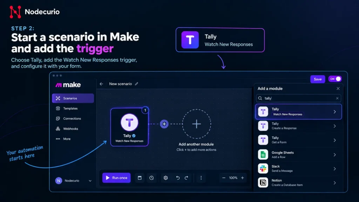Screen dimensions: 359x202
Task: Click the Nodecurio N avatar
Action: click(59, 181)
